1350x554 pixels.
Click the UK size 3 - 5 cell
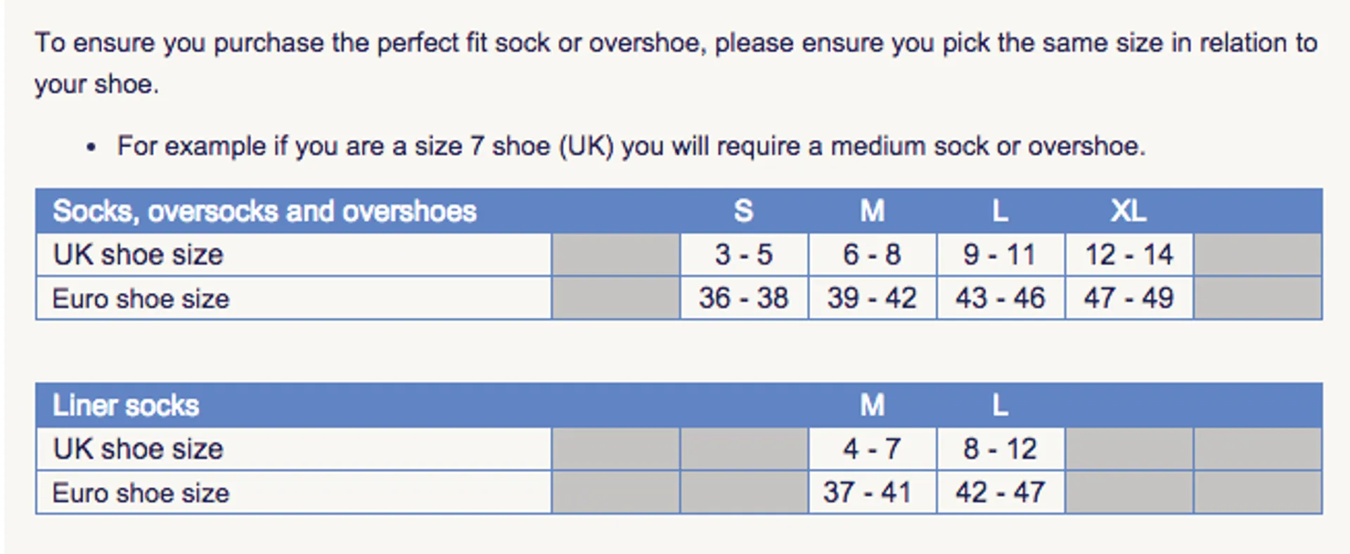(x=744, y=254)
